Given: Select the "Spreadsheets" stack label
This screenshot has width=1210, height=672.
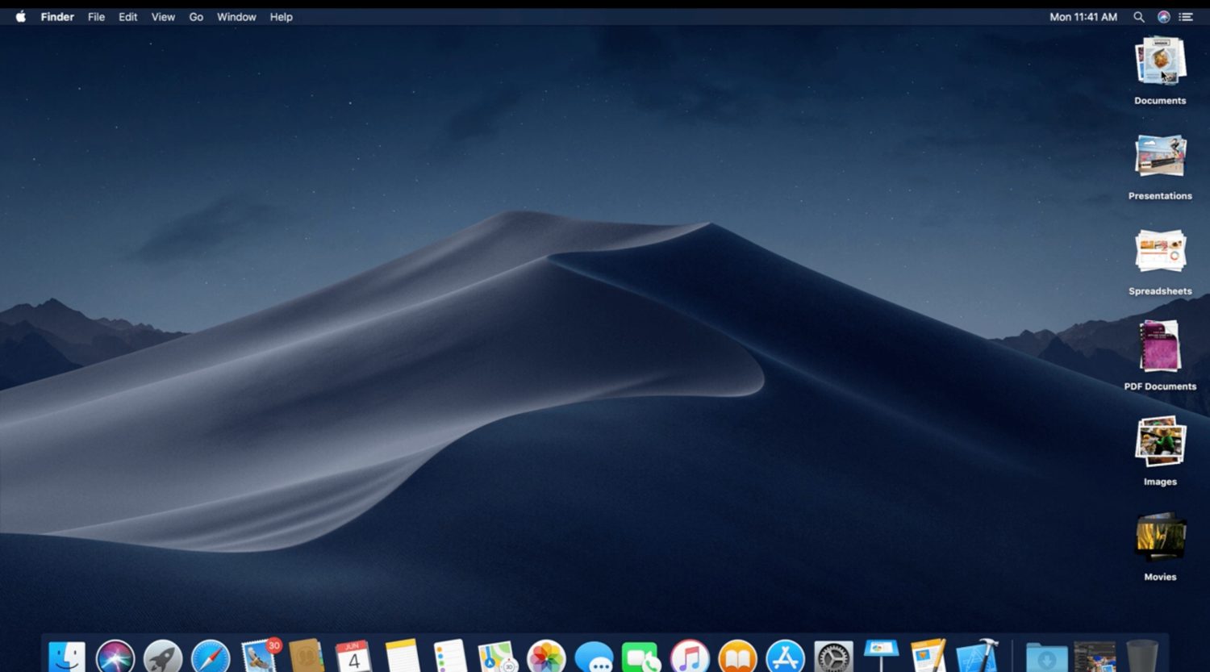Looking at the screenshot, I should [1160, 291].
